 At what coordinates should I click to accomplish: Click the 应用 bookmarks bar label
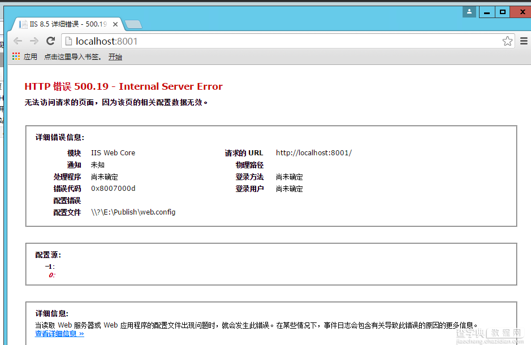point(31,57)
